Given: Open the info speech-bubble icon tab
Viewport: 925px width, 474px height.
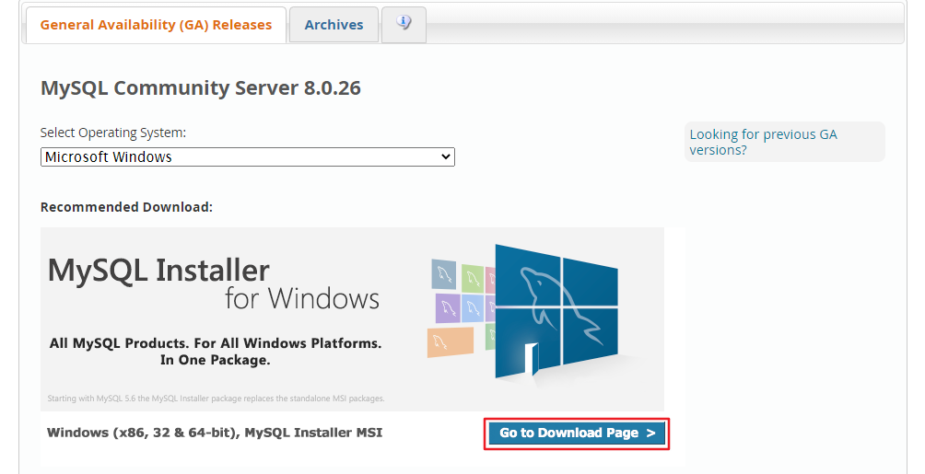Looking at the screenshot, I should (x=404, y=24).
